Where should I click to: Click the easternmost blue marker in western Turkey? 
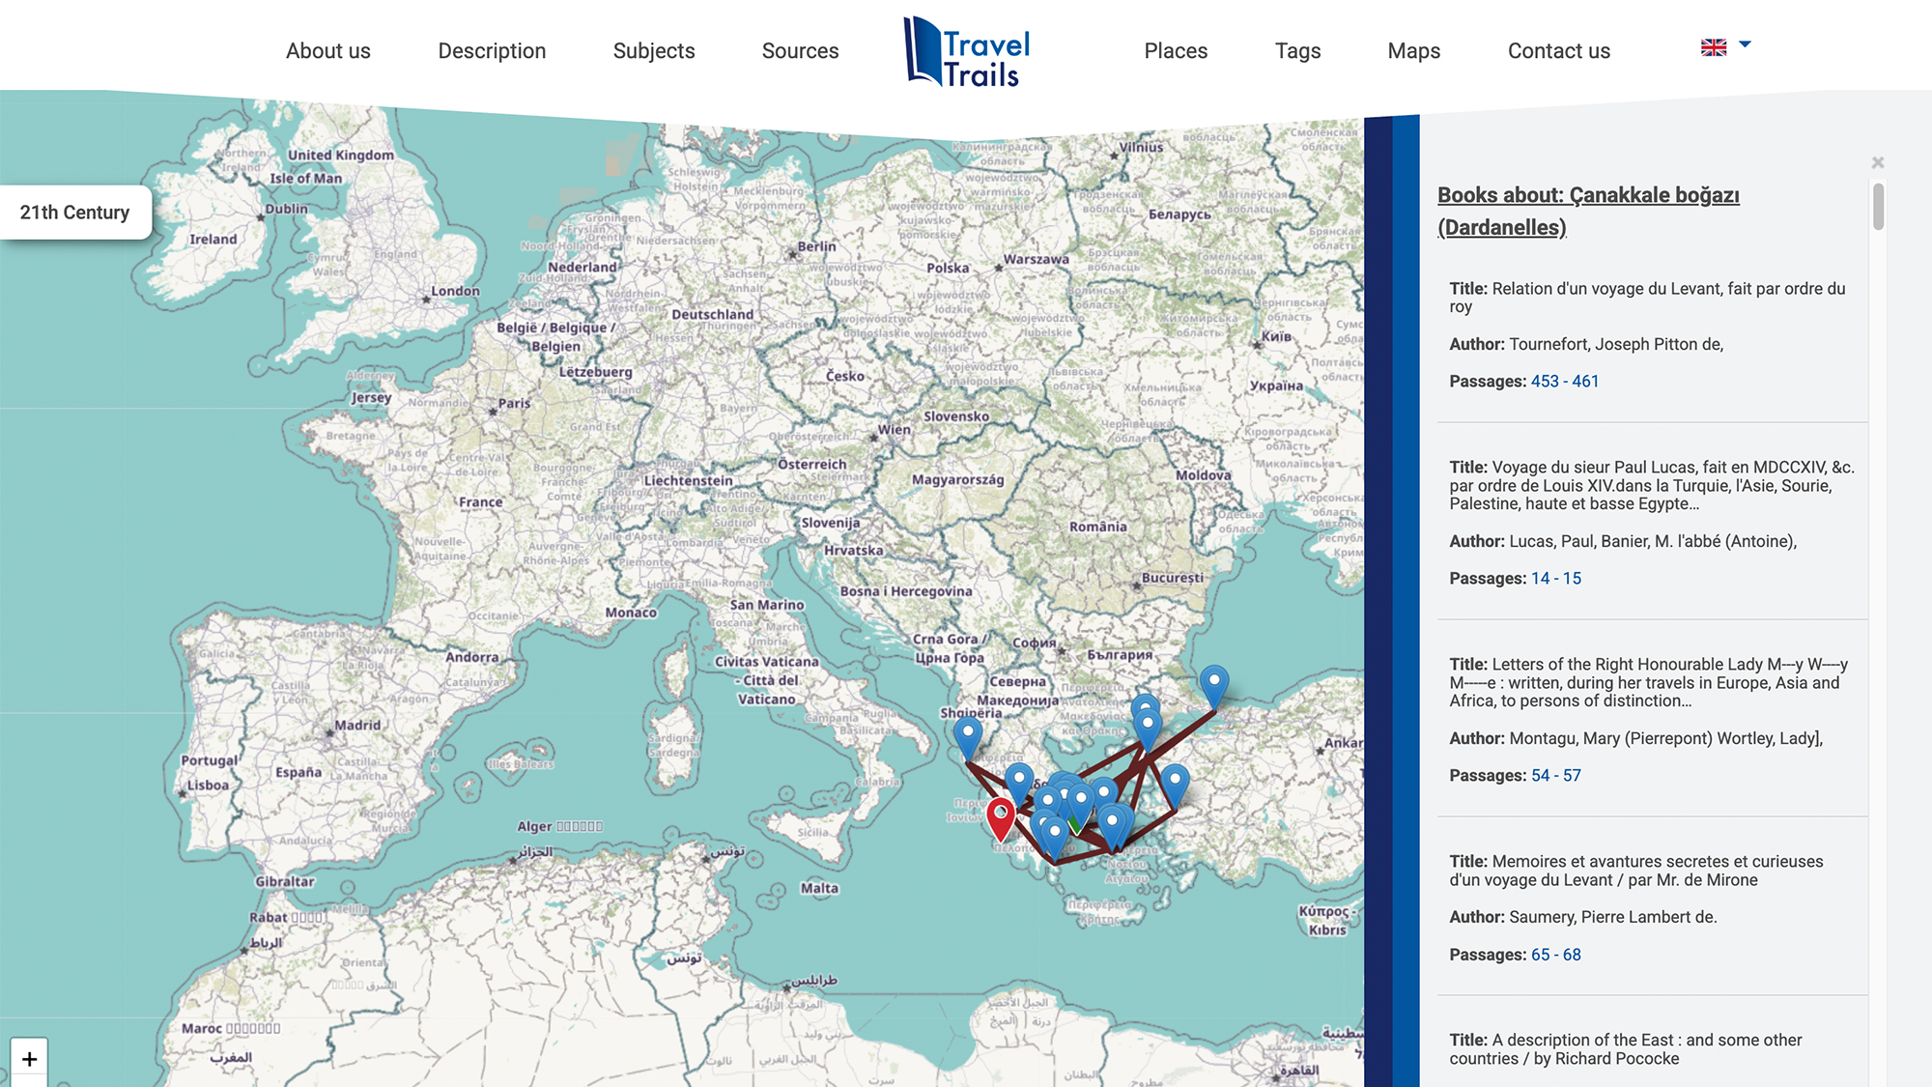(1175, 782)
